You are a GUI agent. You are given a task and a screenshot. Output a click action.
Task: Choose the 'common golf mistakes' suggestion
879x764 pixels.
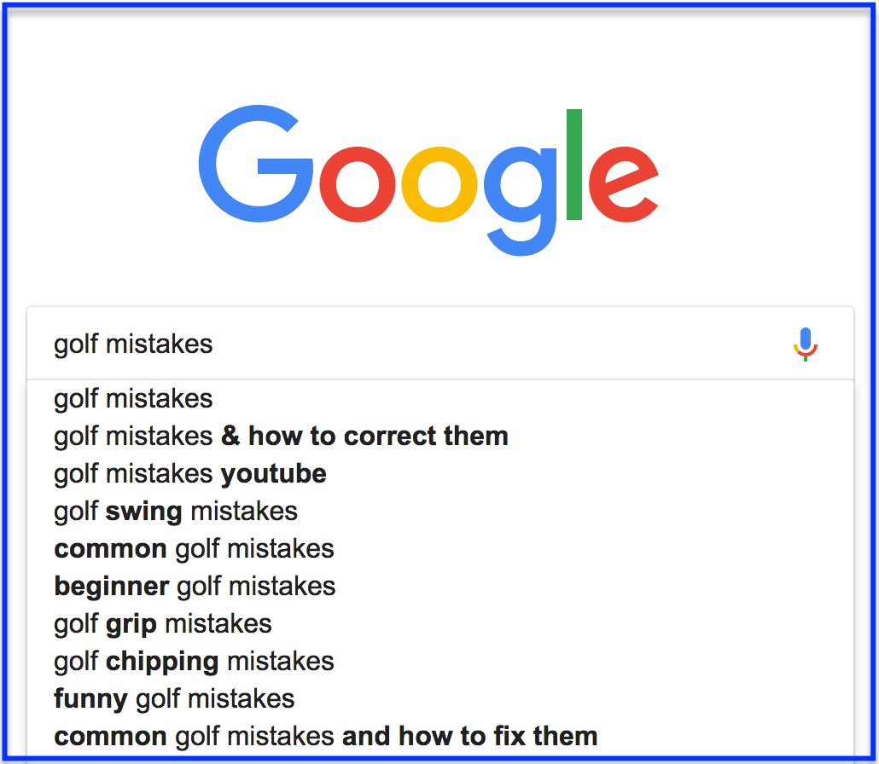coord(440,549)
